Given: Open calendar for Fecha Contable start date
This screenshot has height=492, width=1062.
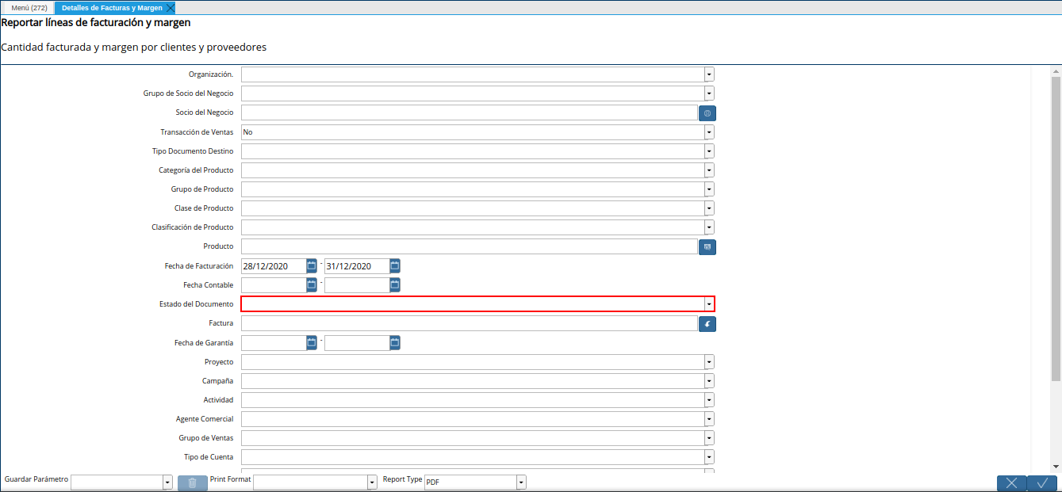Looking at the screenshot, I should [312, 285].
